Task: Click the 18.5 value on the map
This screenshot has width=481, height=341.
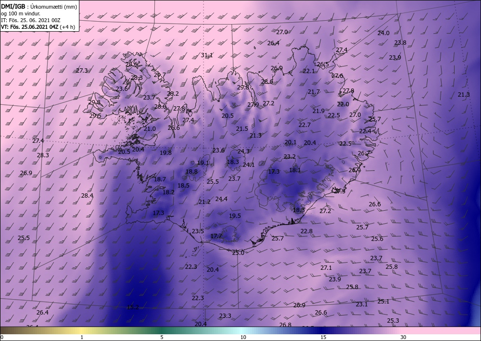Action: (x=183, y=186)
